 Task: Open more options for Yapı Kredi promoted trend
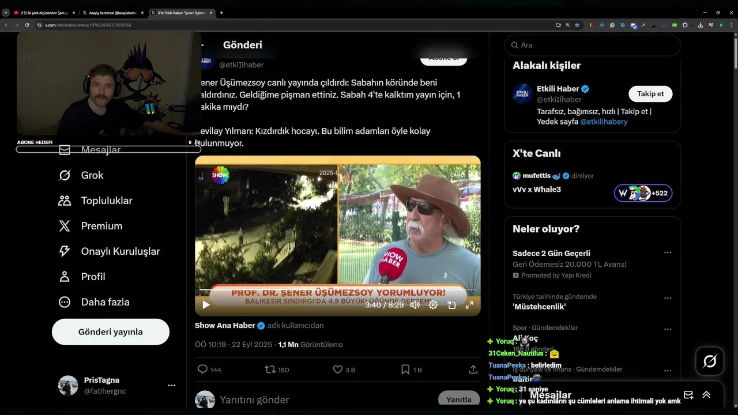[x=668, y=253]
